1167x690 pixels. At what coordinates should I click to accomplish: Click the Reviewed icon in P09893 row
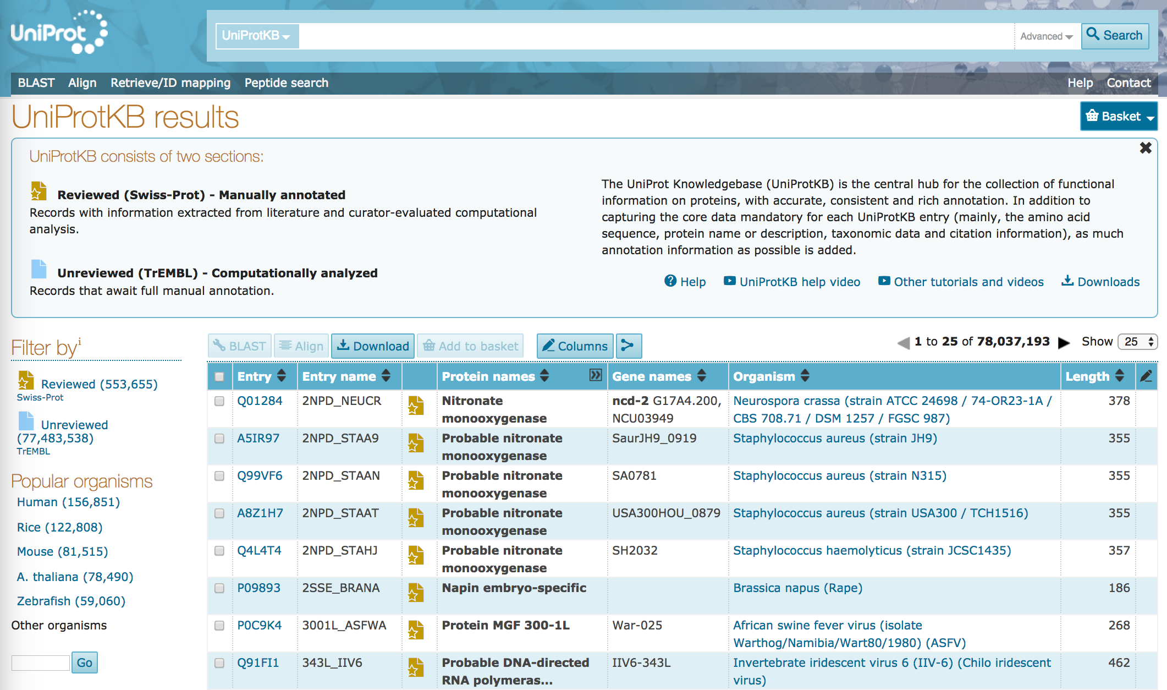(x=416, y=593)
